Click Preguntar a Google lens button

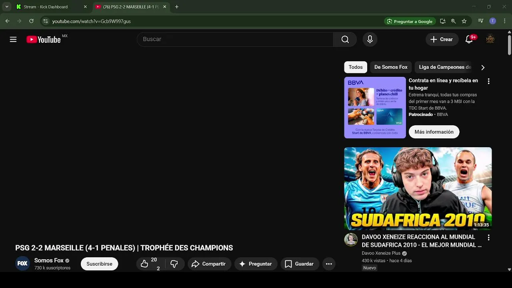click(410, 21)
